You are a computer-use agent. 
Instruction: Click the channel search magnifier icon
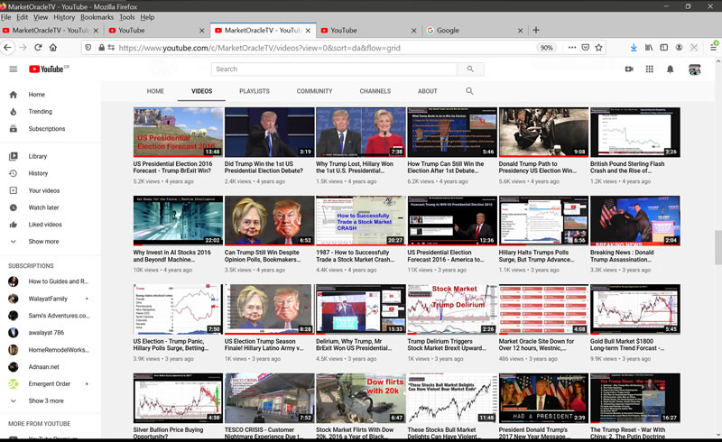pyautogui.click(x=469, y=91)
